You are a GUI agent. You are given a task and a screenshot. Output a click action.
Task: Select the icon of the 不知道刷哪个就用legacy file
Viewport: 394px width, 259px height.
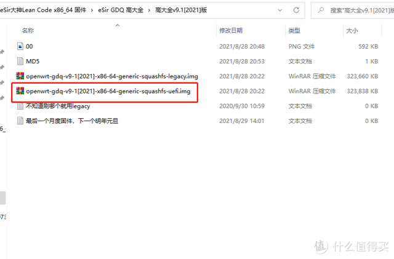pyautogui.click(x=20, y=106)
